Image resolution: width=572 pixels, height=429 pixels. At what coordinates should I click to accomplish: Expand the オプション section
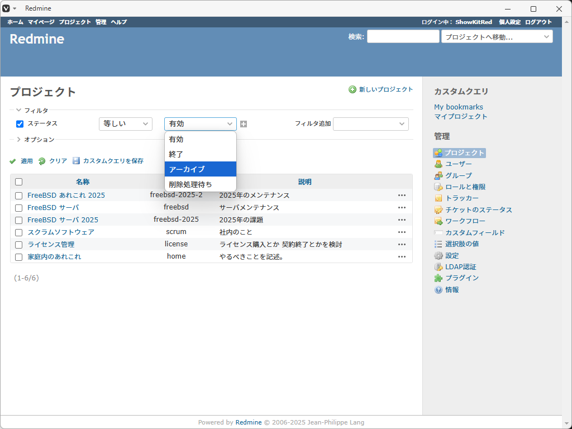[x=35, y=139]
